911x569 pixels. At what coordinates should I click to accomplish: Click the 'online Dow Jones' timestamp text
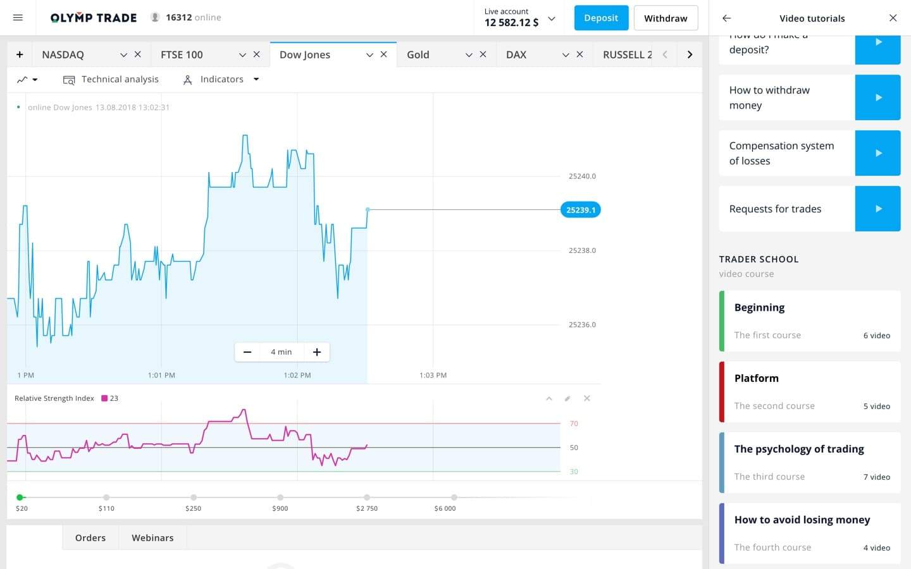(99, 107)
